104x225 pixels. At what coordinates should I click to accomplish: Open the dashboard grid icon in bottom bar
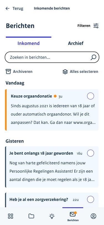pyautogui.click(x=11, y=216)
